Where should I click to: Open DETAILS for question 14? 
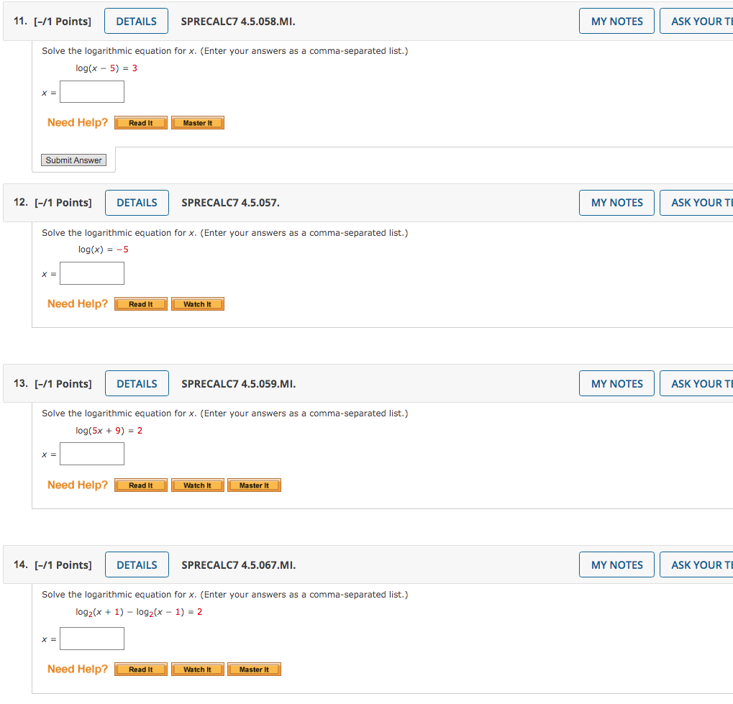click(137, 564)
